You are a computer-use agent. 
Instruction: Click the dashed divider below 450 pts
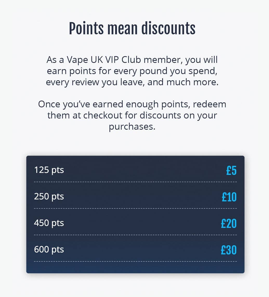pos(135,235)
